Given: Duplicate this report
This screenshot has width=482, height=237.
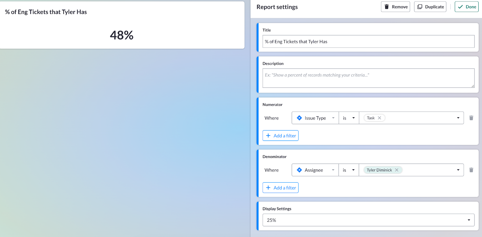Looking at the screenshot, I should (x=430, y=7).
